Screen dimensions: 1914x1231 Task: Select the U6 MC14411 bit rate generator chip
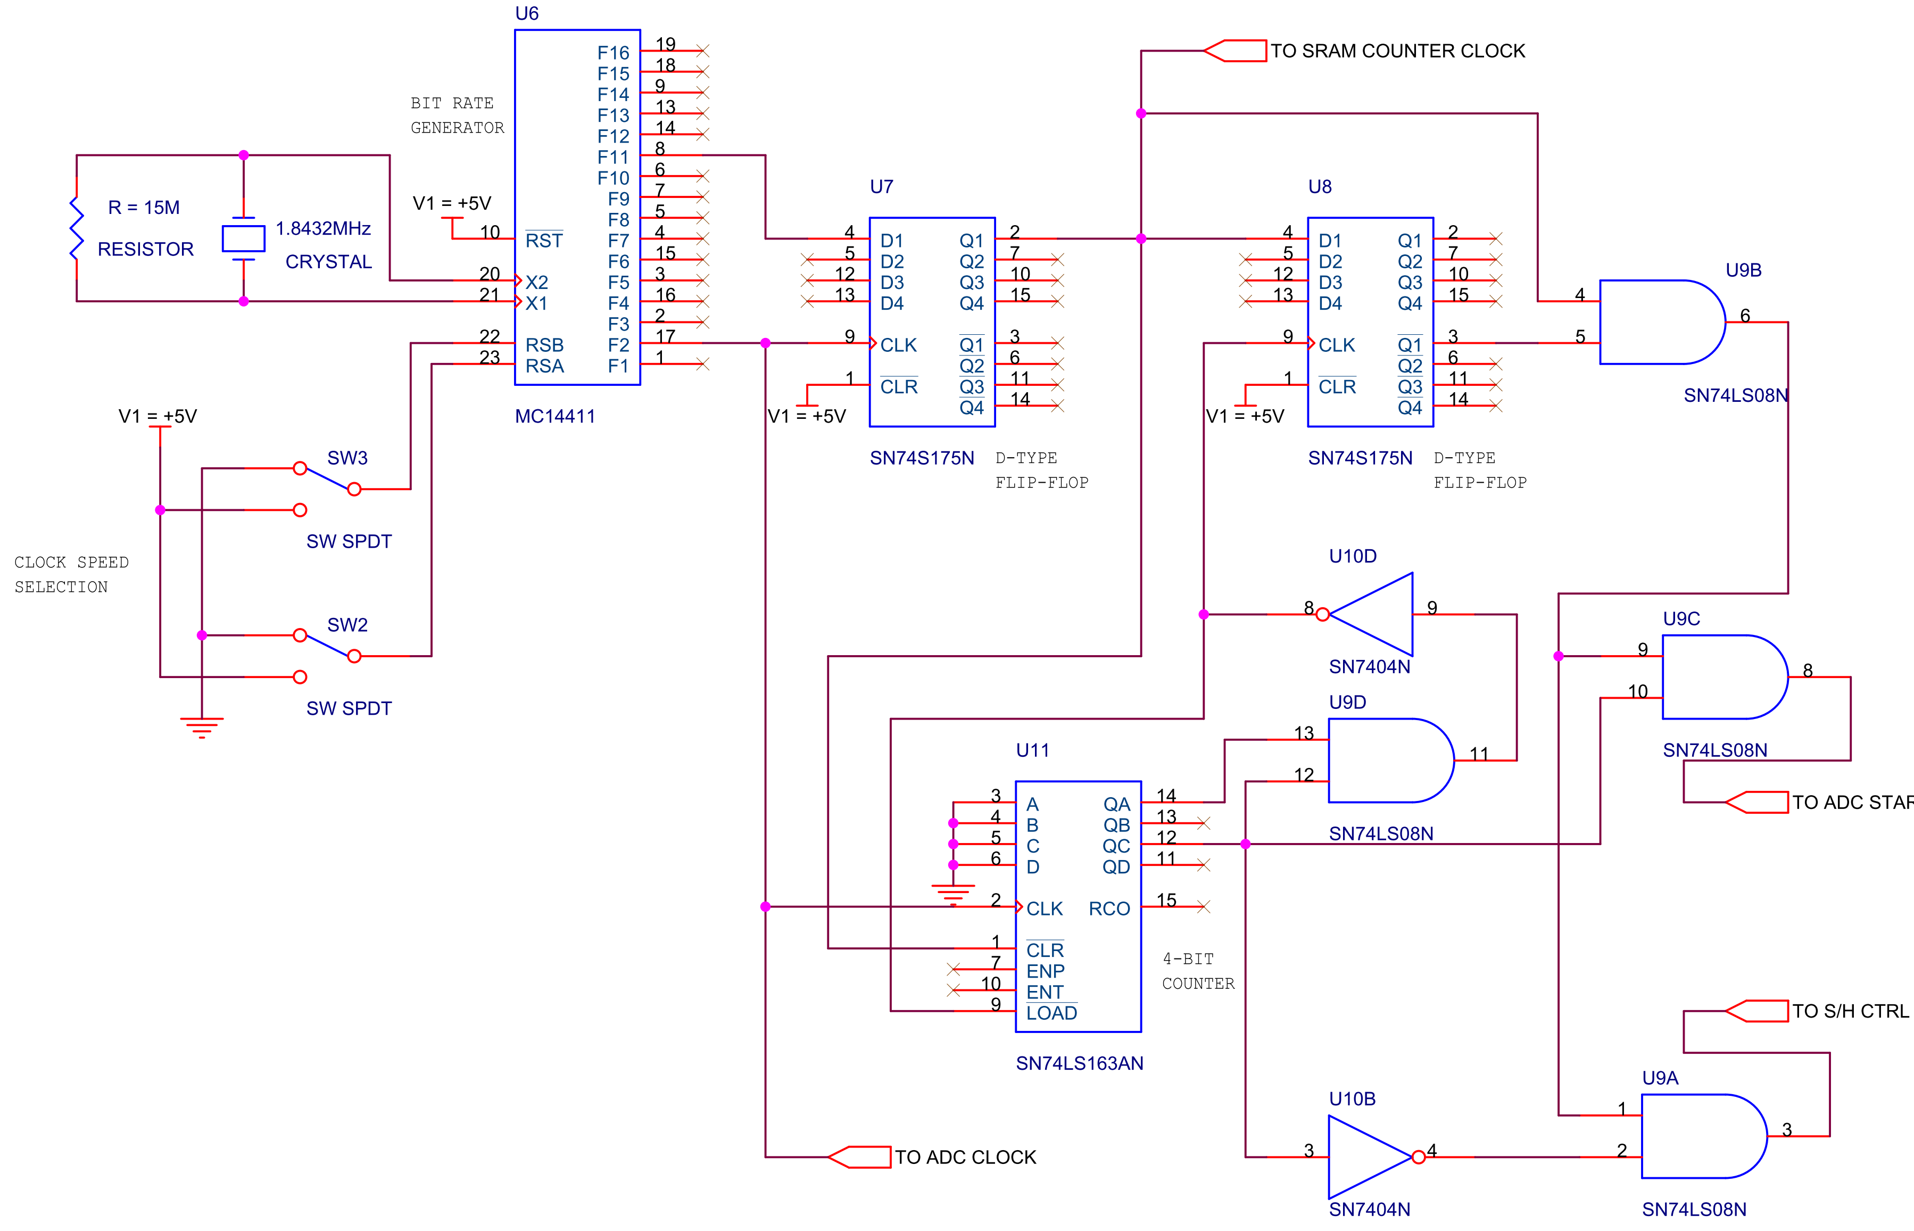click(577, 207)
